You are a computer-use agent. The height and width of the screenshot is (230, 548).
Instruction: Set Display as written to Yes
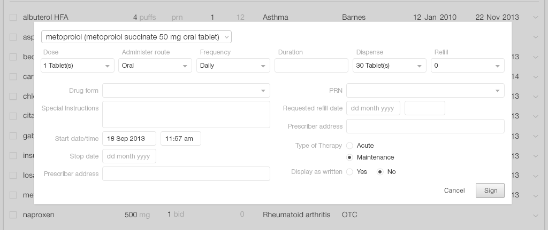pos(349,172)
